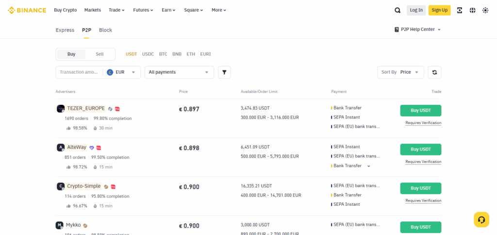Viewport: 497px width, 235px height.
Task: Refresh the P2P ad listings
Action: (x=434, y=72)
